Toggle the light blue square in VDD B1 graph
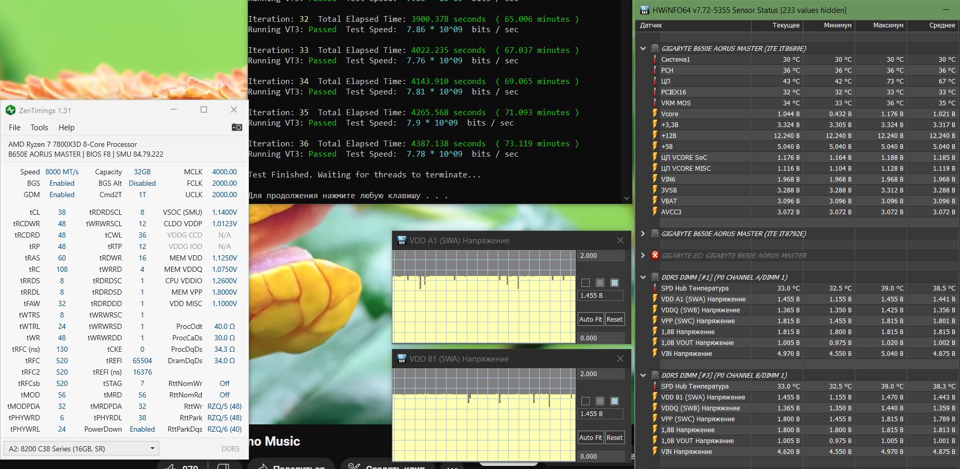This screenshot has height=469, width=960. (x=615, y=401)
